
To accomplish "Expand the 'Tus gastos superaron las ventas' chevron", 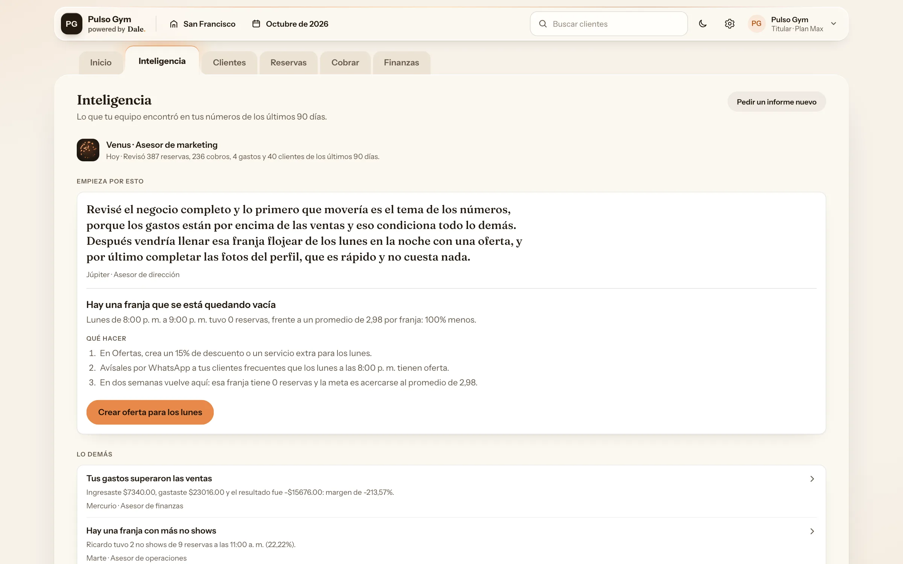I will point(812,479).
